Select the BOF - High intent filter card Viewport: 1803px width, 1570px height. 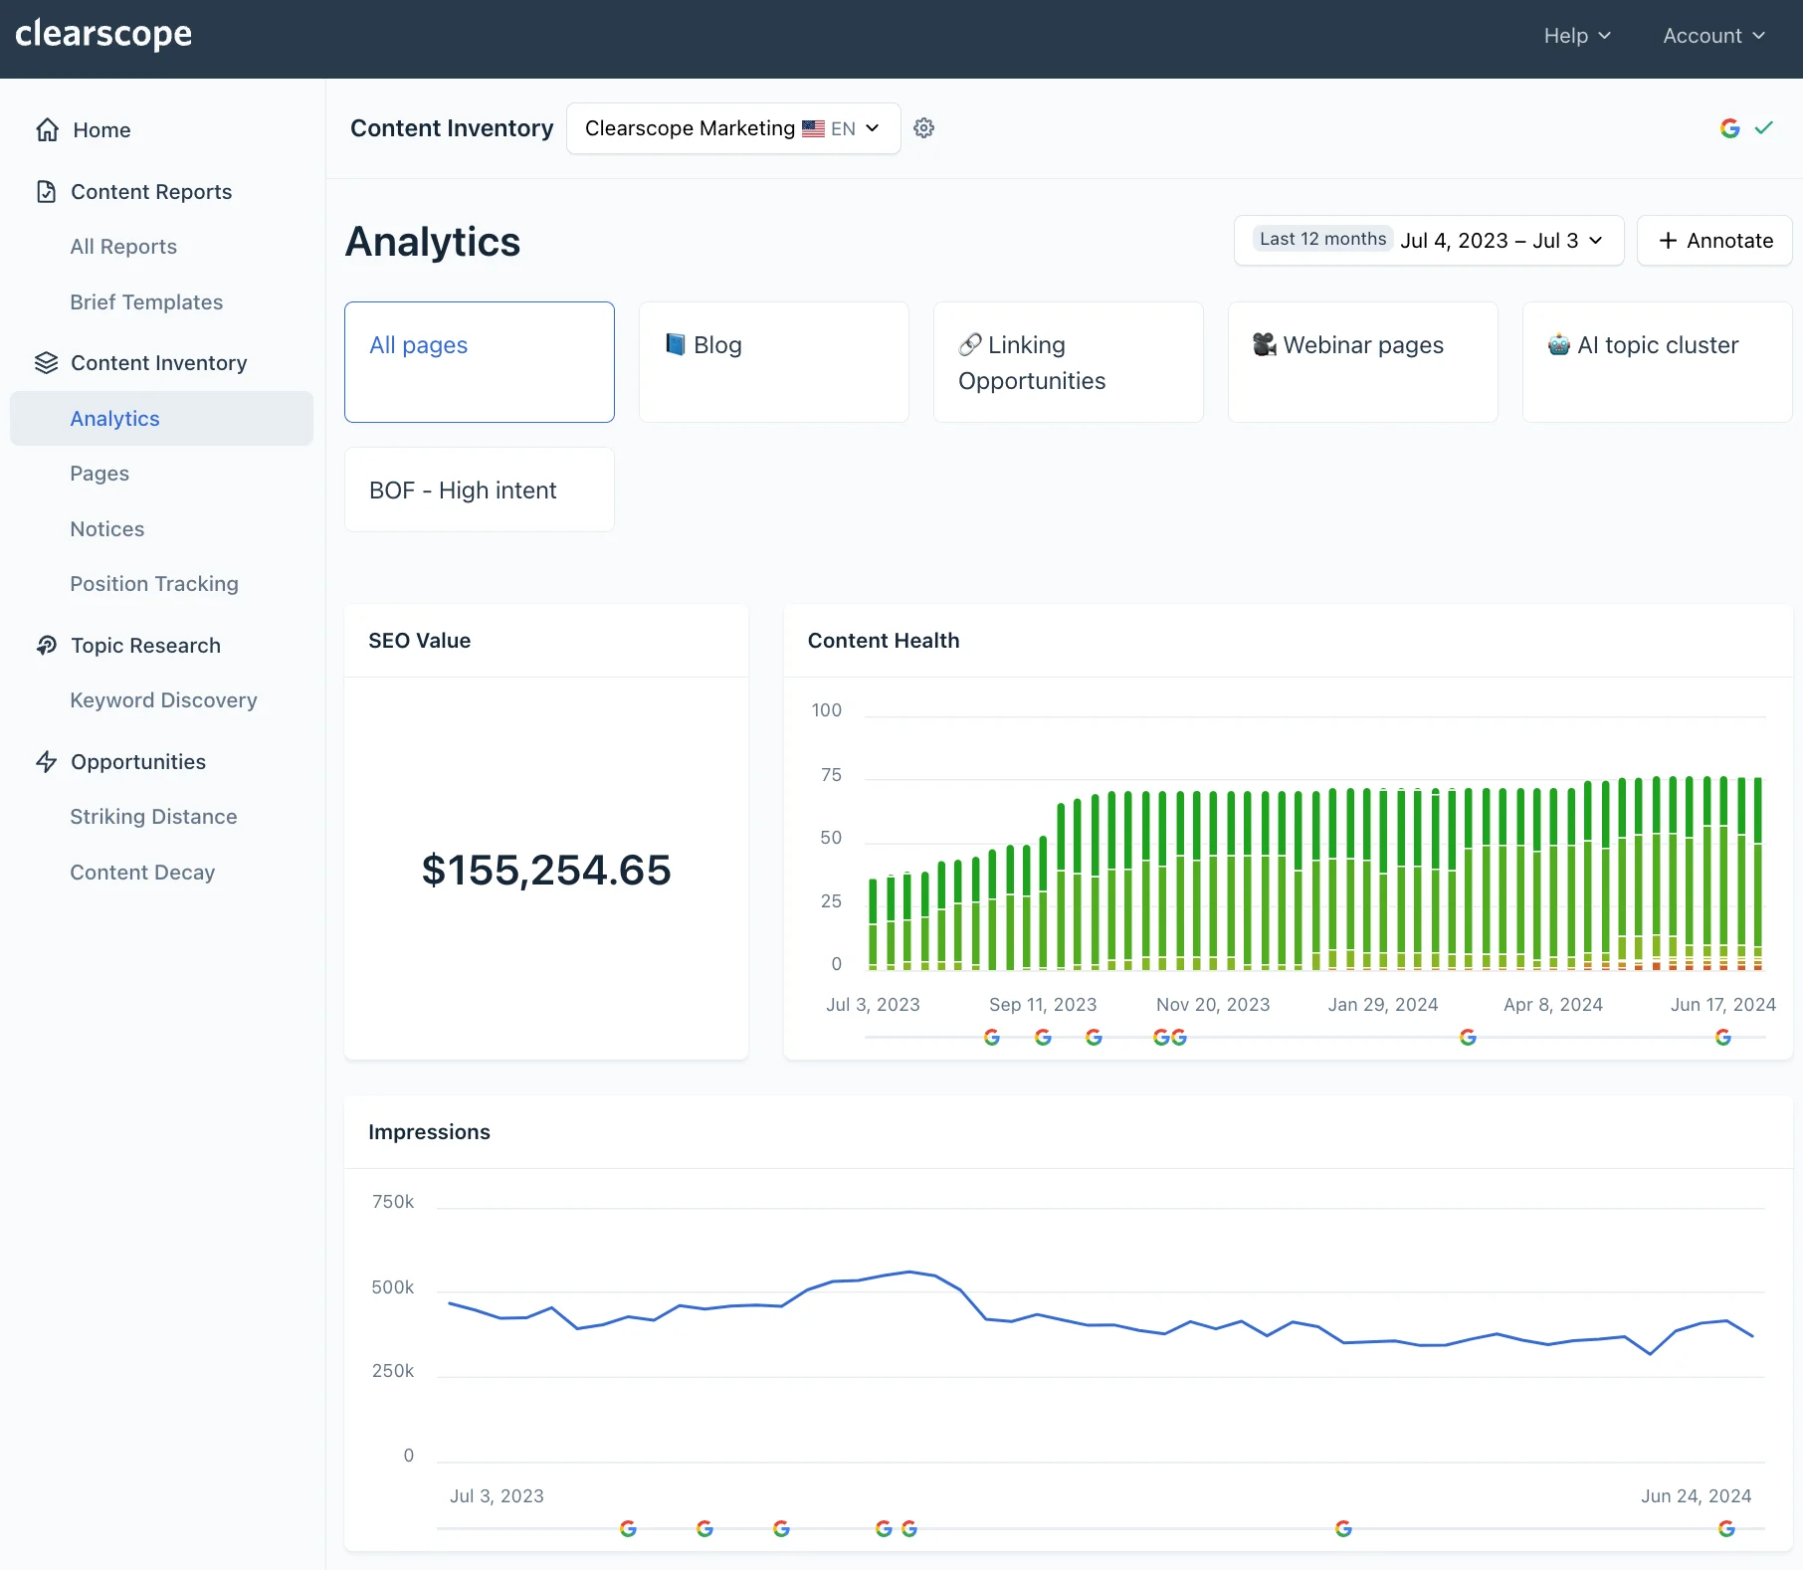(479, 490)
